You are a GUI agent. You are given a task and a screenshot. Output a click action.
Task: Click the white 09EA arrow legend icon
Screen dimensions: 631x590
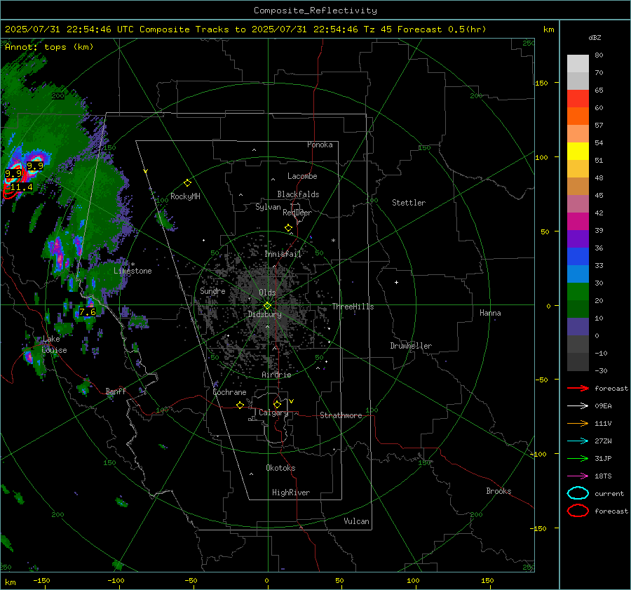coord(578,406)
